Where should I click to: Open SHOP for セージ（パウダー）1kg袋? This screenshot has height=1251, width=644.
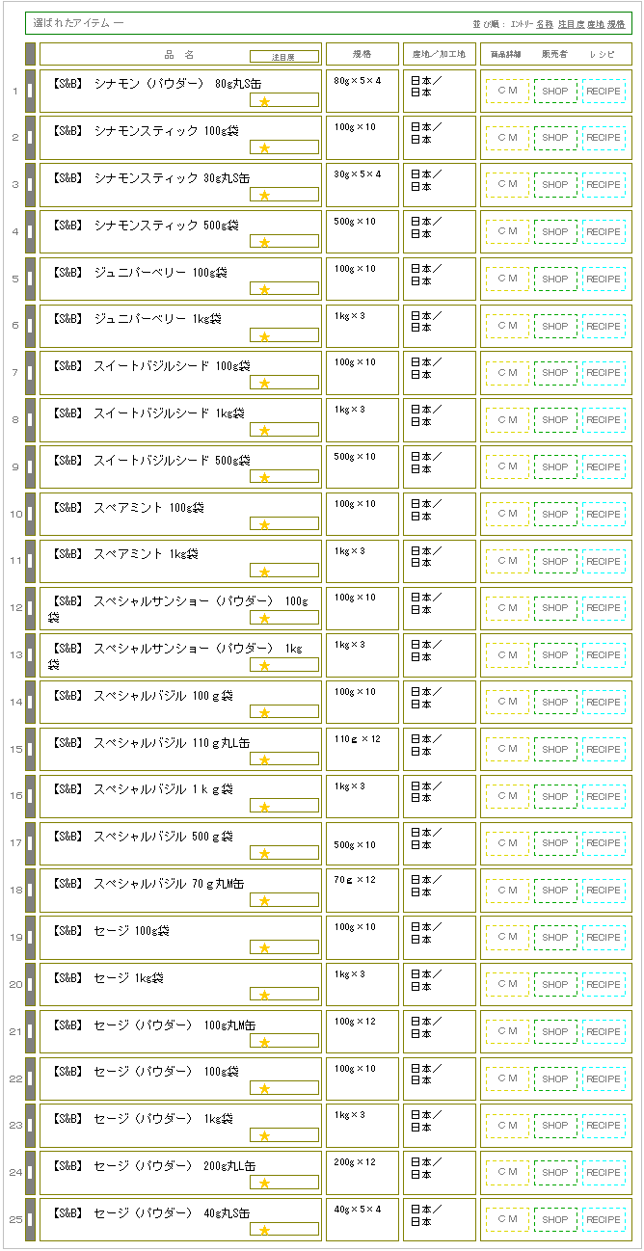pos(555,1126)
